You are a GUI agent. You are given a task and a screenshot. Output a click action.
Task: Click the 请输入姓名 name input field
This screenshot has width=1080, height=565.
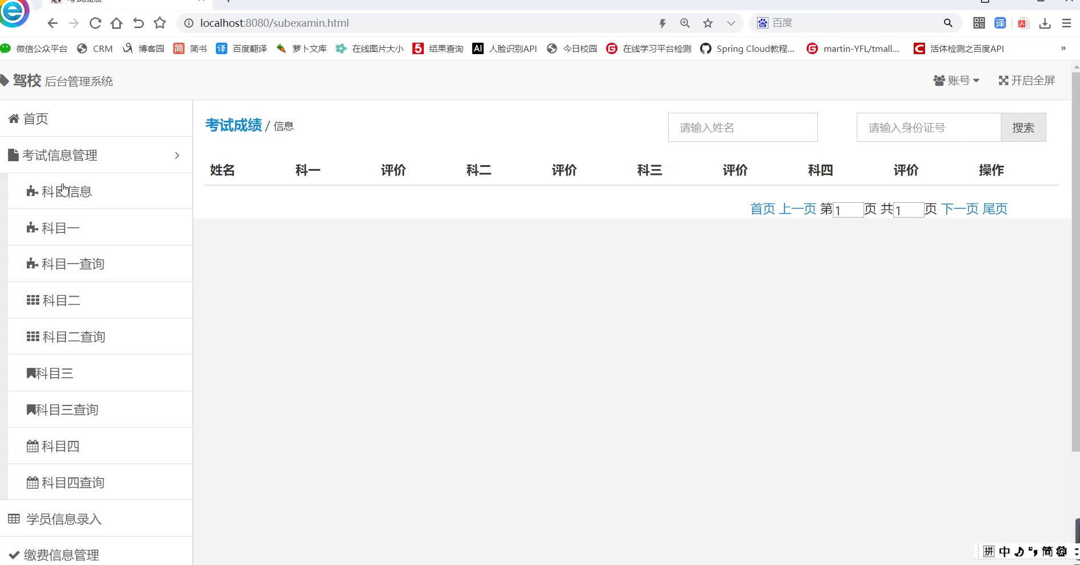743,128
